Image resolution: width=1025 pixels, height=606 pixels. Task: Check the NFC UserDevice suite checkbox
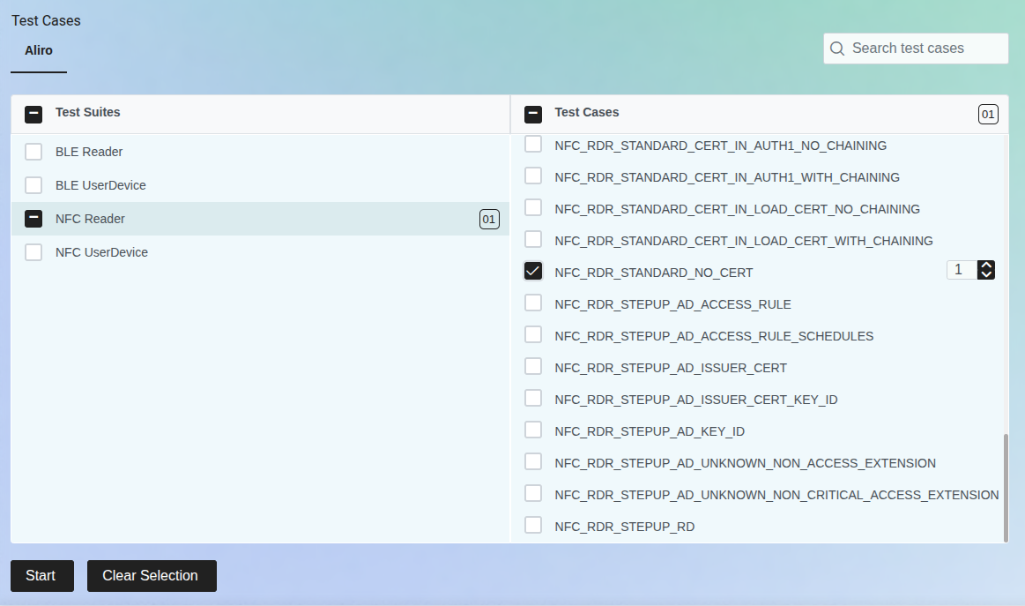[x=33, y=252]
